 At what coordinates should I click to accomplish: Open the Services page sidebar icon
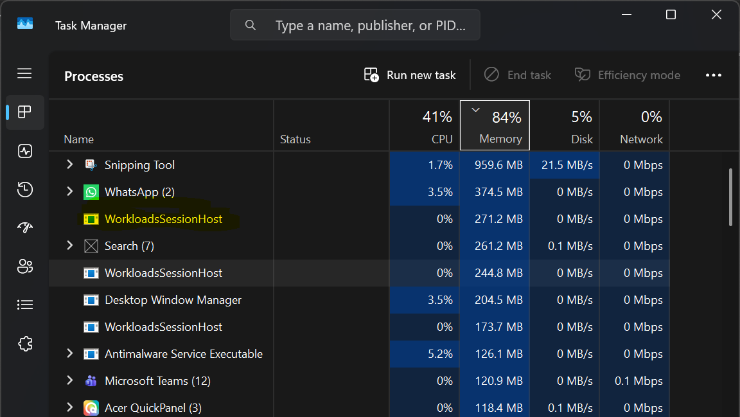click(25, 343)
